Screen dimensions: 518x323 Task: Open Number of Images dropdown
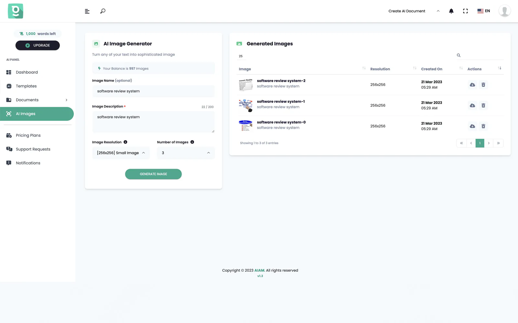[186, 153]
